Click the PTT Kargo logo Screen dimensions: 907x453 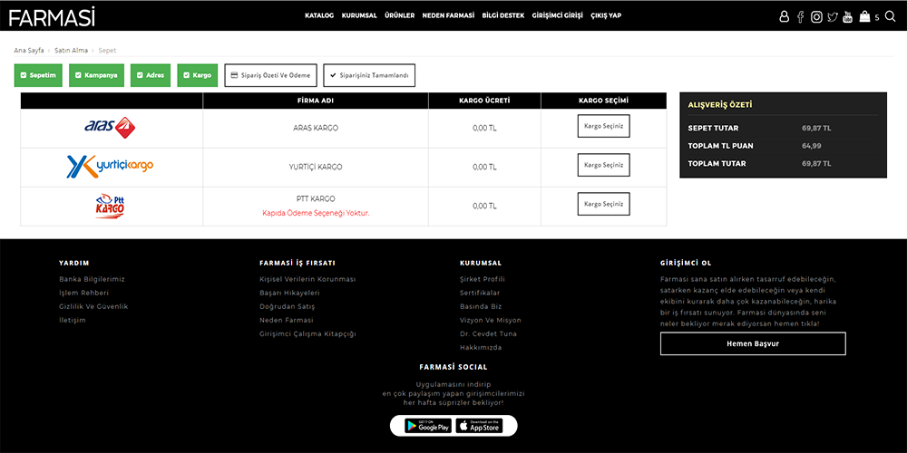pyautogui.click(x=110, y=206)
